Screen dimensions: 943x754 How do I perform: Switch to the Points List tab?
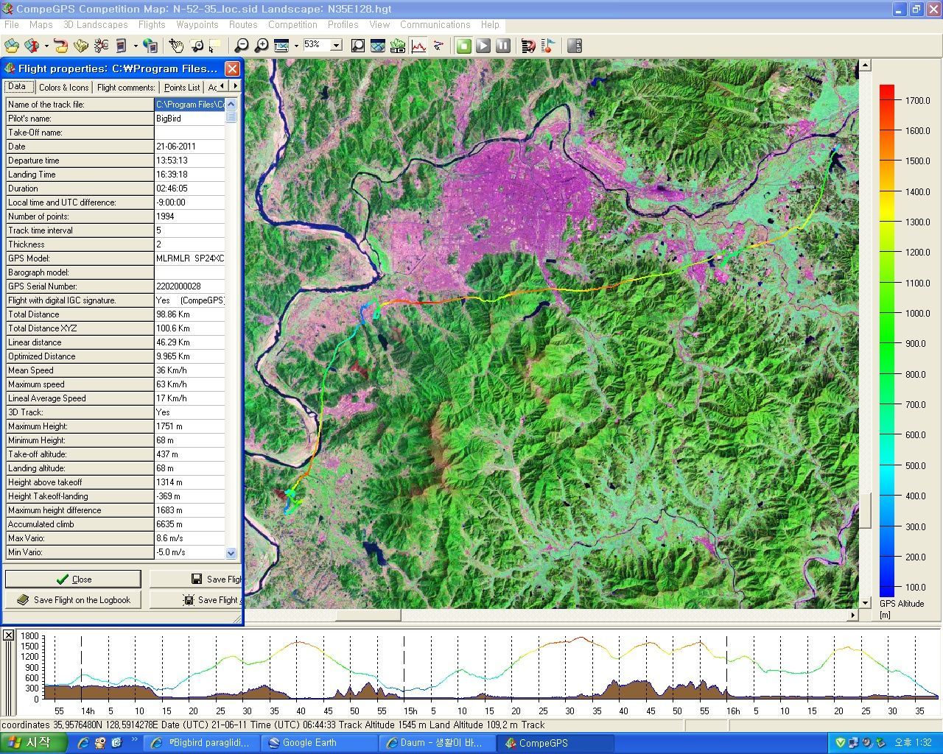tap(182, 88)
